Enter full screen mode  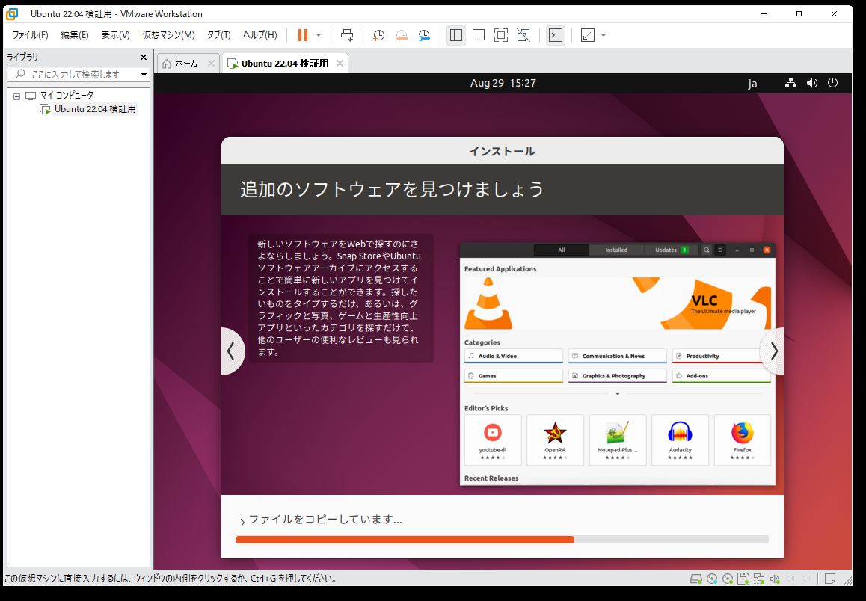[x=501, y=35]
